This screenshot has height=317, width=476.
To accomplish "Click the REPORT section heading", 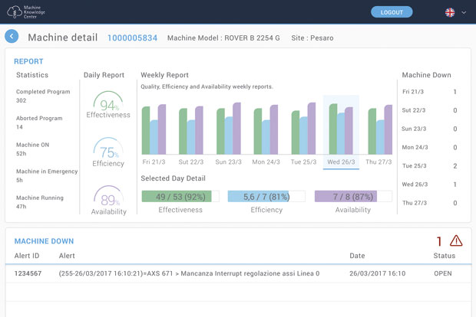I will 28,61.
